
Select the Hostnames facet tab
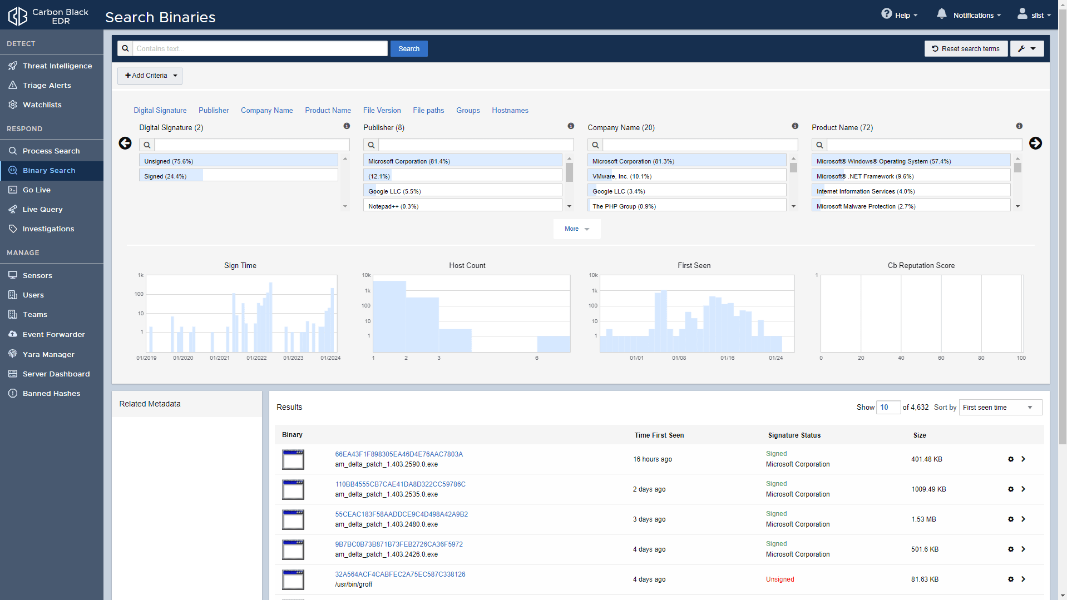pos(510,111)
